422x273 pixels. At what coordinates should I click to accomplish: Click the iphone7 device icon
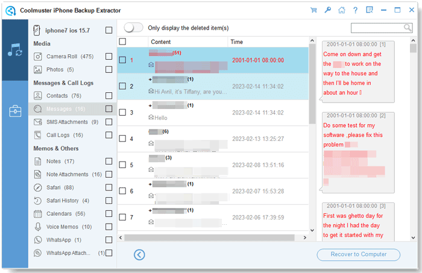pos(37,30)
